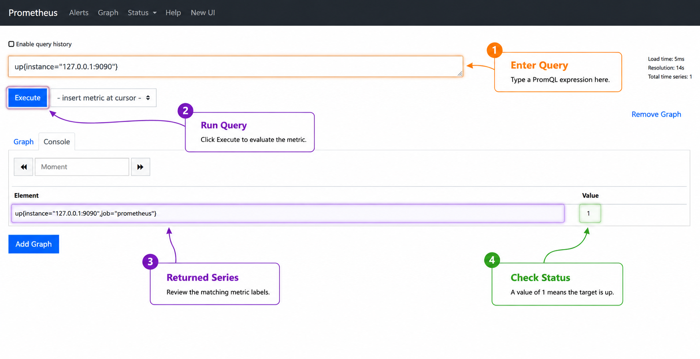
Task: Open the Help page
Action: [173, 13]
